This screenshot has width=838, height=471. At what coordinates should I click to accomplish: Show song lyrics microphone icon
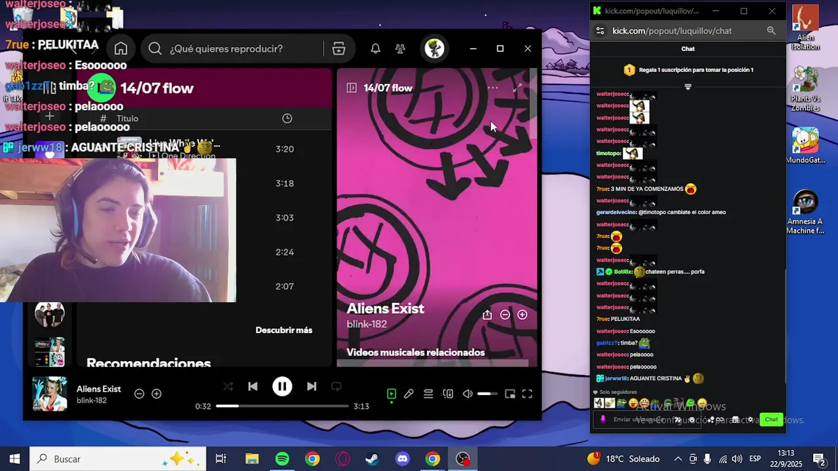coord(409,394)
